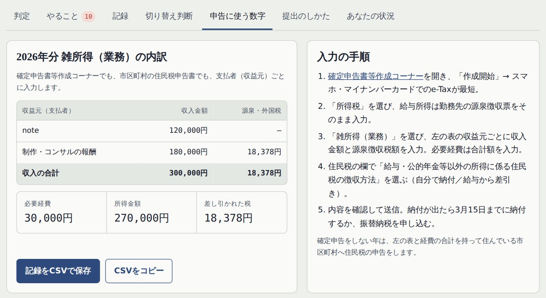Switch to the 判定 tab
This screenshot has height=298, width=546.
click(22, 16)
